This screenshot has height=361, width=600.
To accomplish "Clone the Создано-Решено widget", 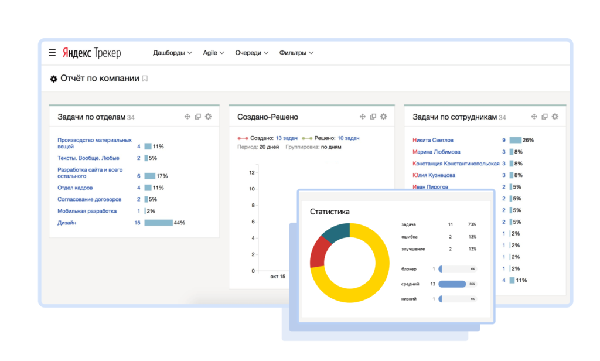I will pos(373,117).
